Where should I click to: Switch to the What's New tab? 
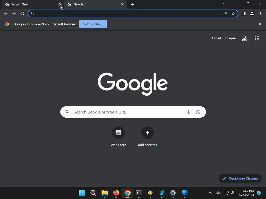coord(32,4)
